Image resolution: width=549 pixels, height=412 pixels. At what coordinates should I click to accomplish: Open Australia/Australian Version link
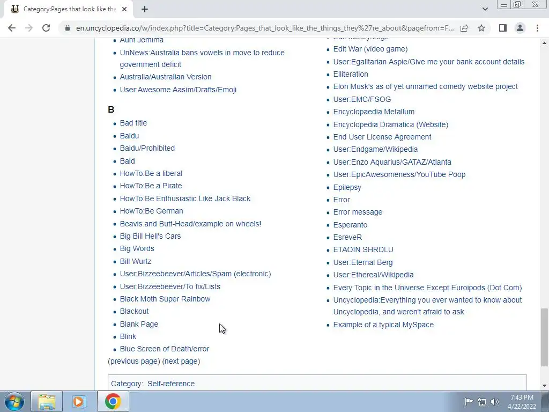pyautogui.click(x=165, y=77)
